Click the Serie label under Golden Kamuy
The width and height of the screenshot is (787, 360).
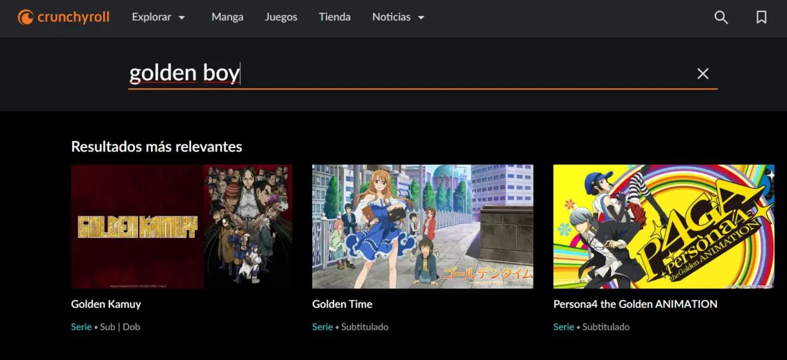click(81, 327)
